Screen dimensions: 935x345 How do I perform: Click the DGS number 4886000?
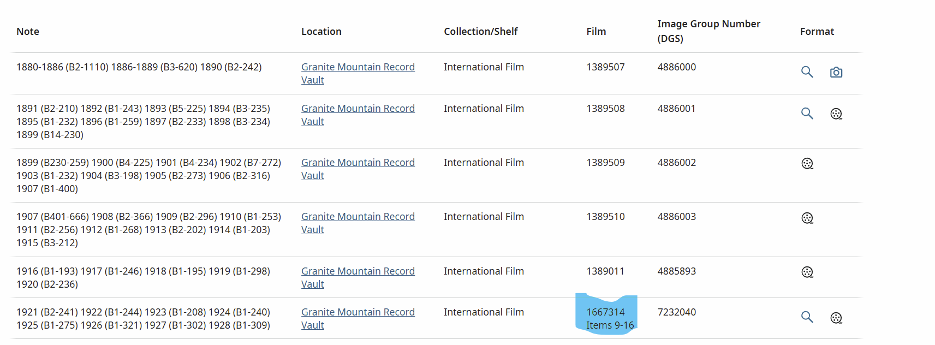pyautogui.click(x=676, y=67)
